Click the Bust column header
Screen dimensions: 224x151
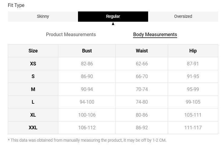pyautogui.click(x=87, y=51)
